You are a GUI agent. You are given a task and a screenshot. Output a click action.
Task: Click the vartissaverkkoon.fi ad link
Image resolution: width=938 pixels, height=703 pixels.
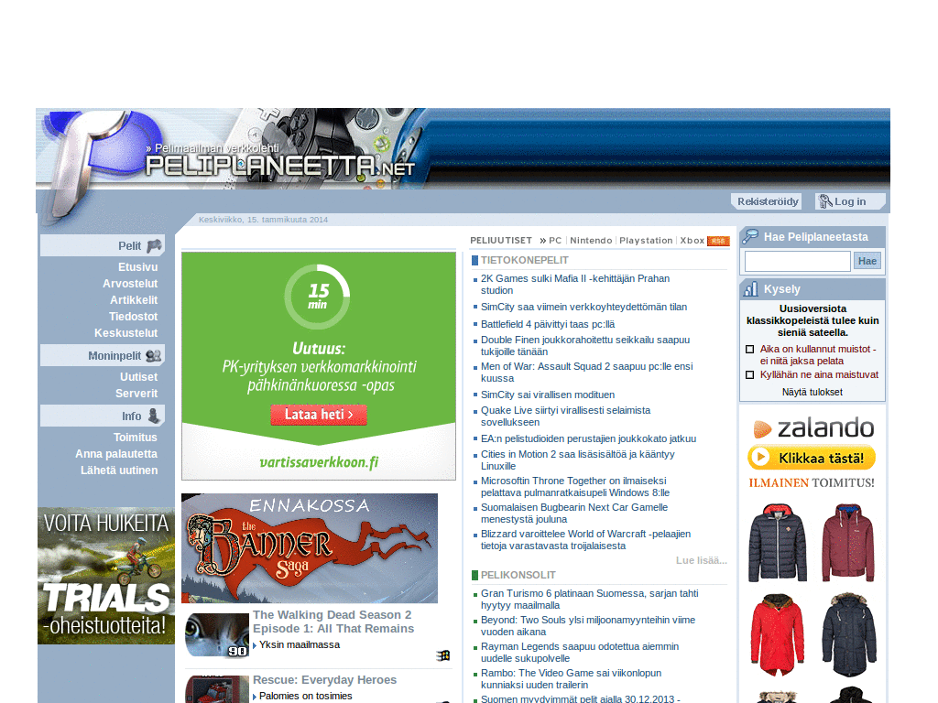pos(319,462)
